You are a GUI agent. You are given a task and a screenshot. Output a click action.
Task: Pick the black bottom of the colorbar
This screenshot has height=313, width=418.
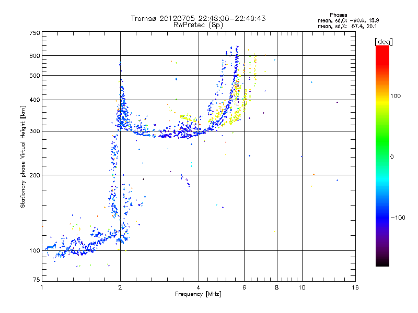(x=382, y=263)
